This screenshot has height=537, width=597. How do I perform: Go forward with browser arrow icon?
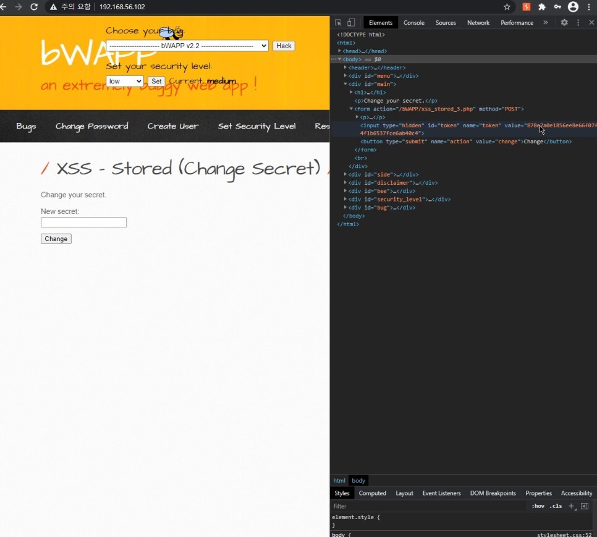(x=19, y=7)
